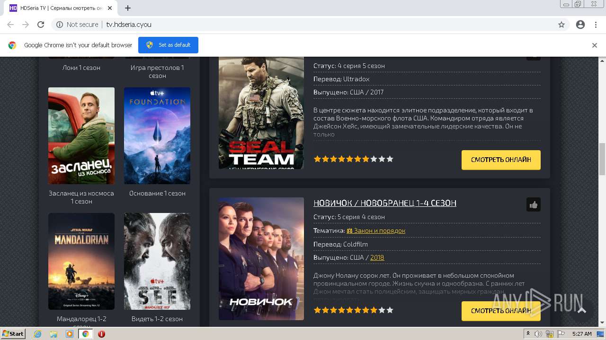This screenshot has height=340, width=606.
Task: Click Смотреть онлайн for Новичок
Action: click(x=501, y=311)
